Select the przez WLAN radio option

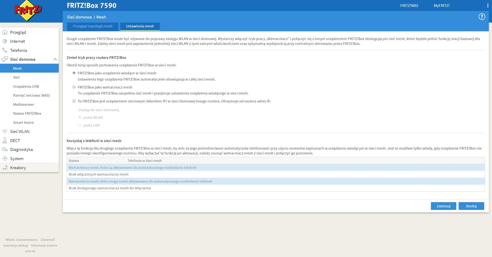[80, 118]
